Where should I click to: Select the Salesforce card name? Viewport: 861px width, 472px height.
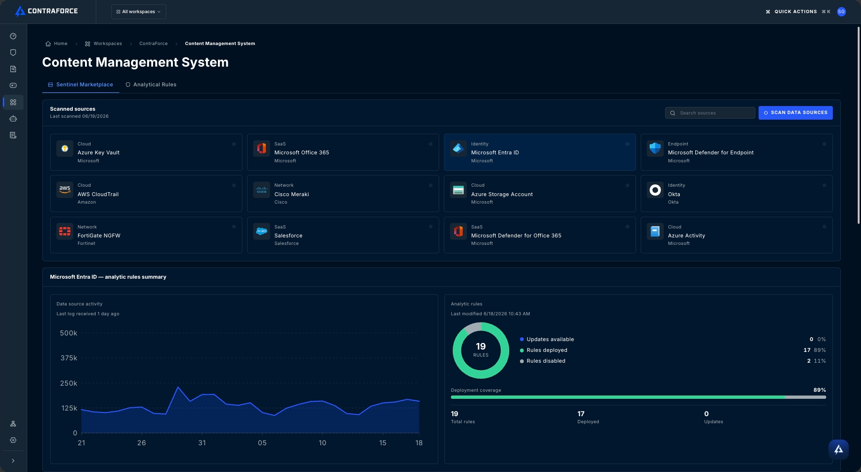pos(288,236)
